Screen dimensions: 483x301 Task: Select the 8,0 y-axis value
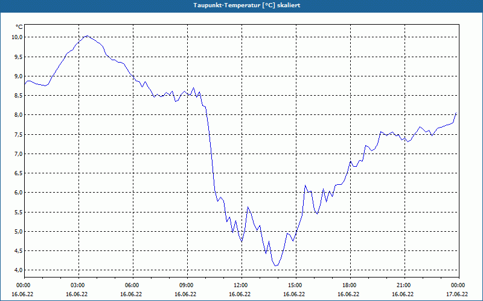coord(19,115)
